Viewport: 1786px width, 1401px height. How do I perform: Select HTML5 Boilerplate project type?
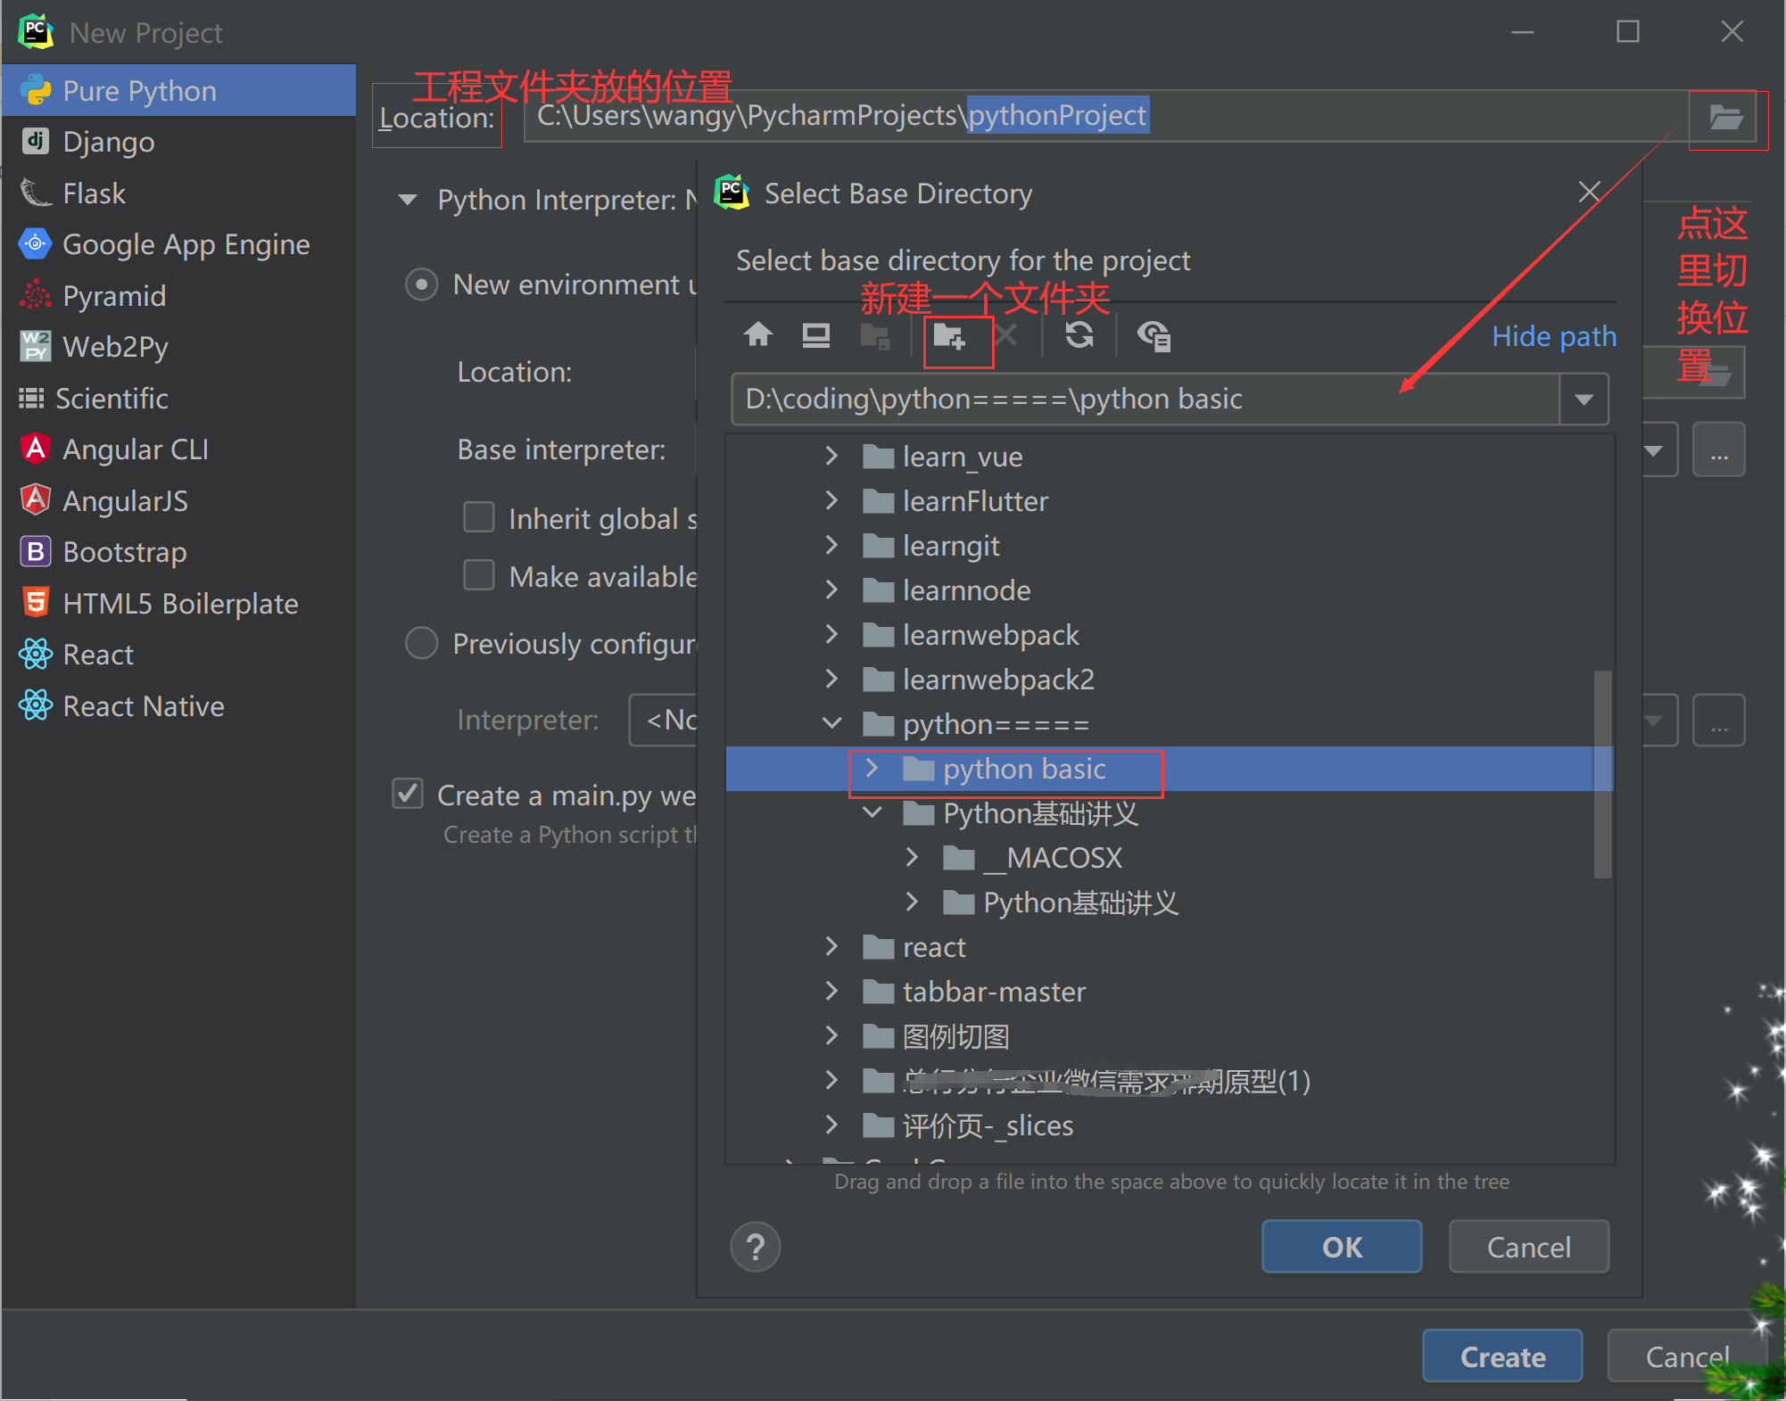pos(178,603)
